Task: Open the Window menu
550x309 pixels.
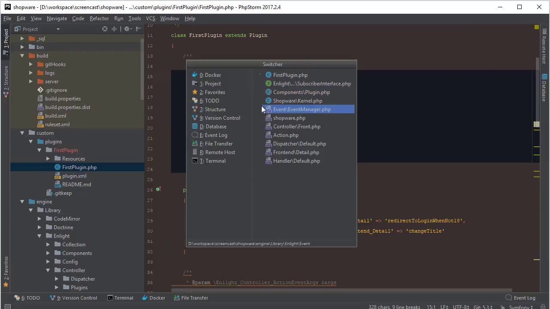Action: click(169, 18)
